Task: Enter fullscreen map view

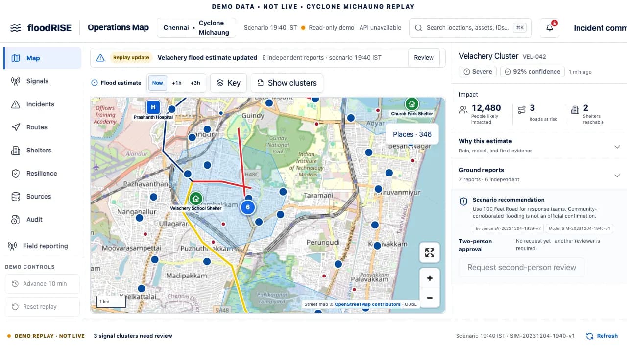Action: [x=430, y=252]
